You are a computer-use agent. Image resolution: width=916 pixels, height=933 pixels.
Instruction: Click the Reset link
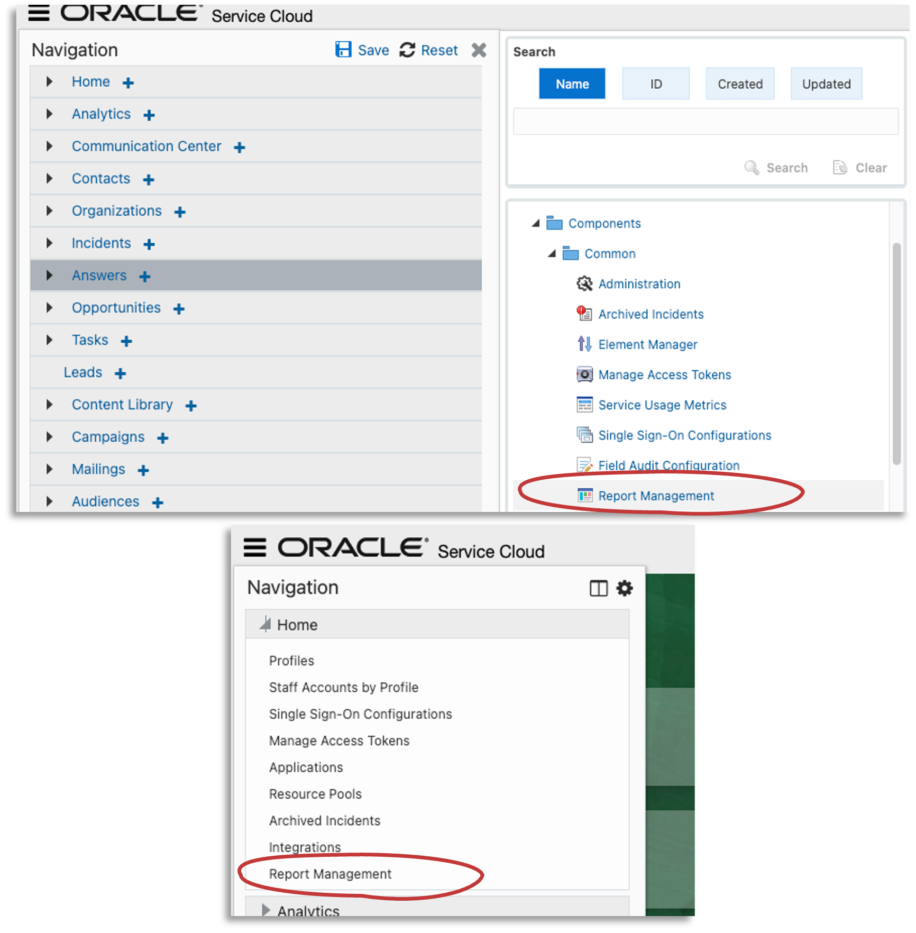point(439,50)
